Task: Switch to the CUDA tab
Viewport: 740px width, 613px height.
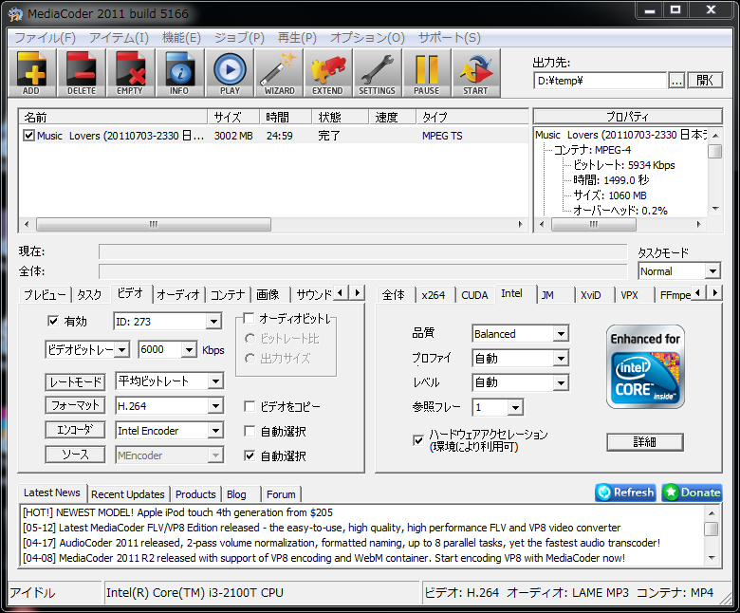Action: tap(474, 295)
